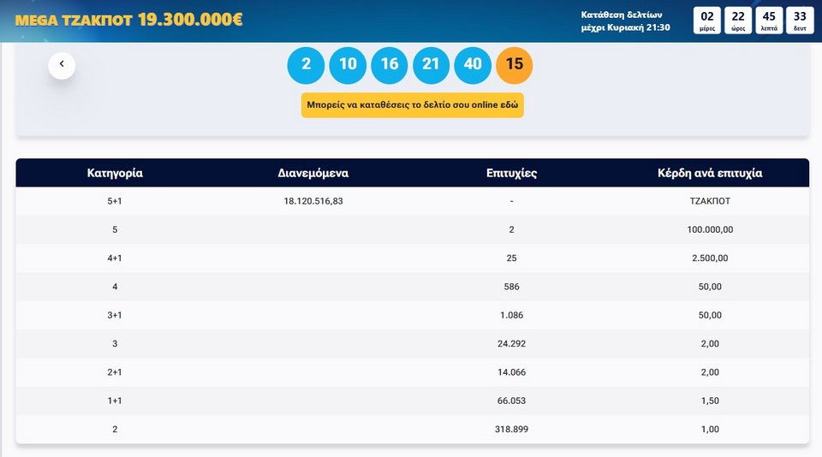Screen dimensions: 822x457
Task: Select the 2+1 category cell
Action: click(x=115, y=372)
